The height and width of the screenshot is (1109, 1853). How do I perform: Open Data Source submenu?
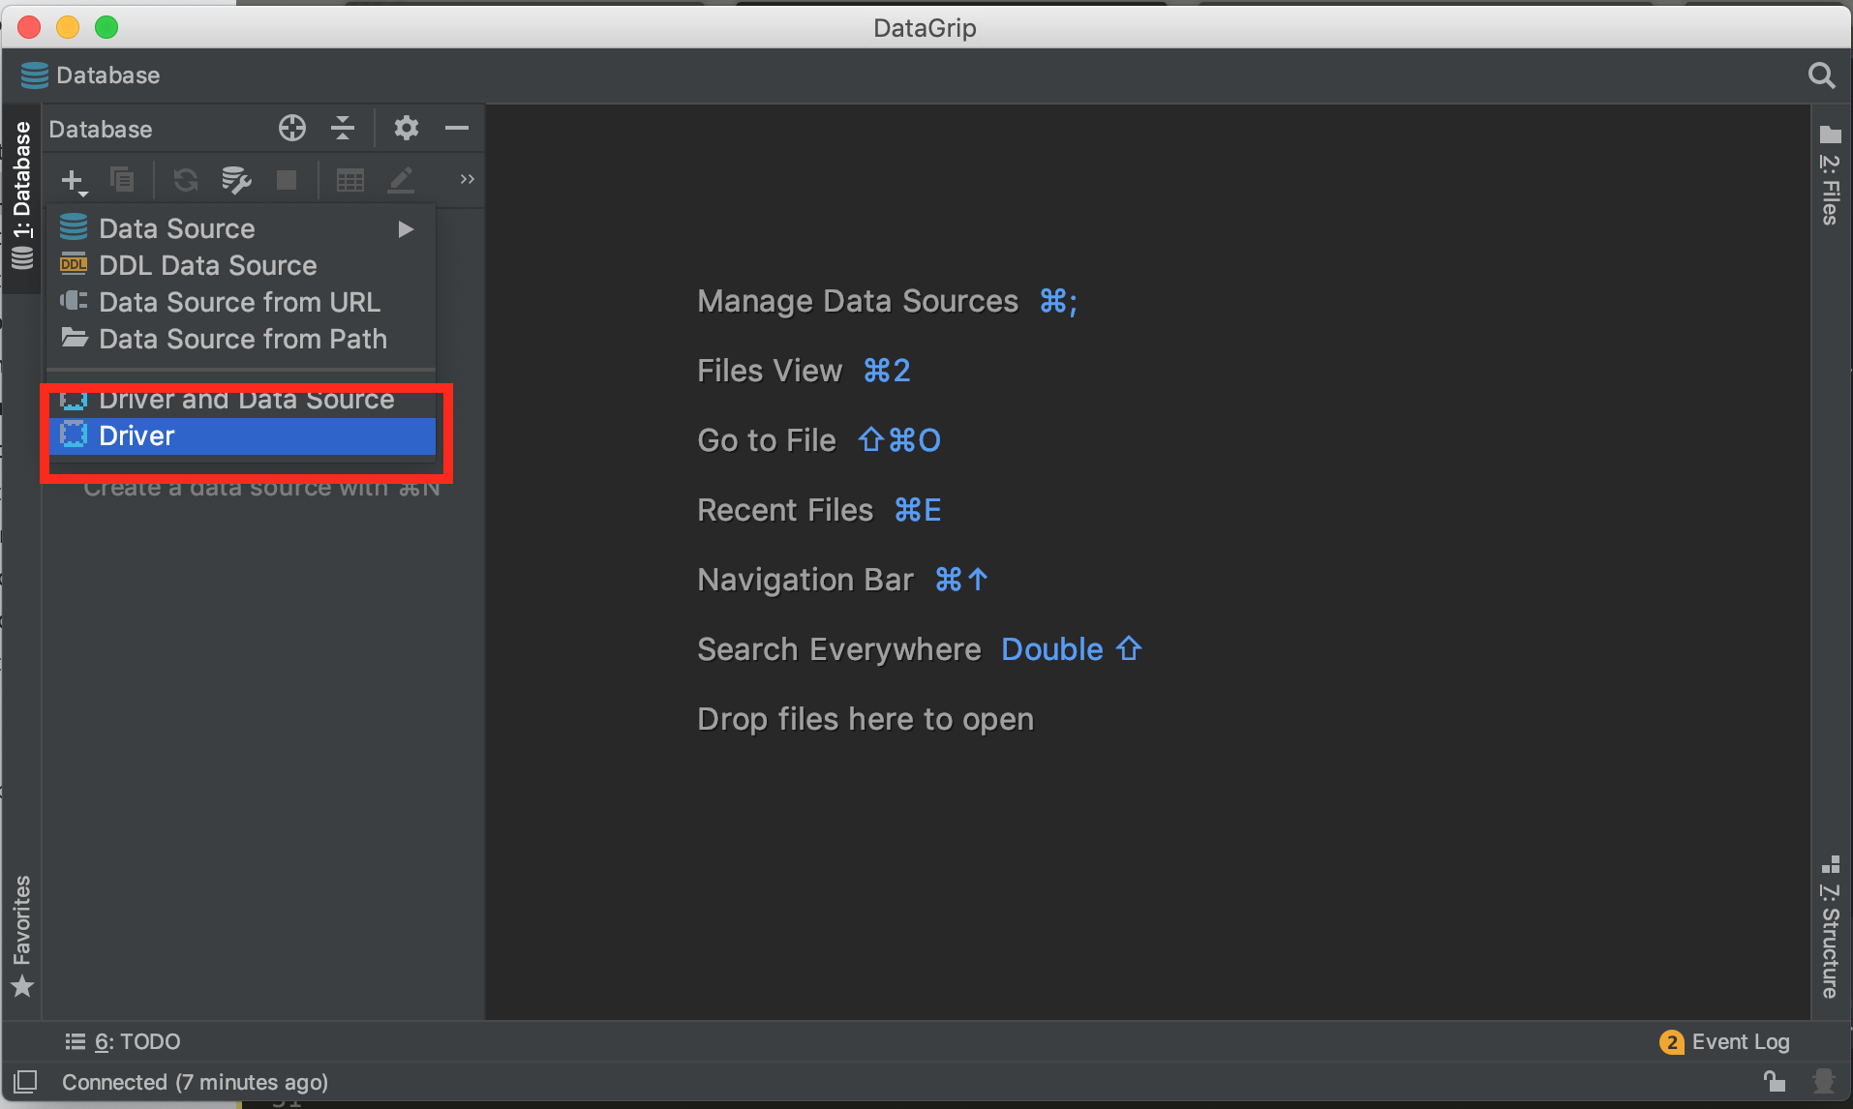[241, 228]
